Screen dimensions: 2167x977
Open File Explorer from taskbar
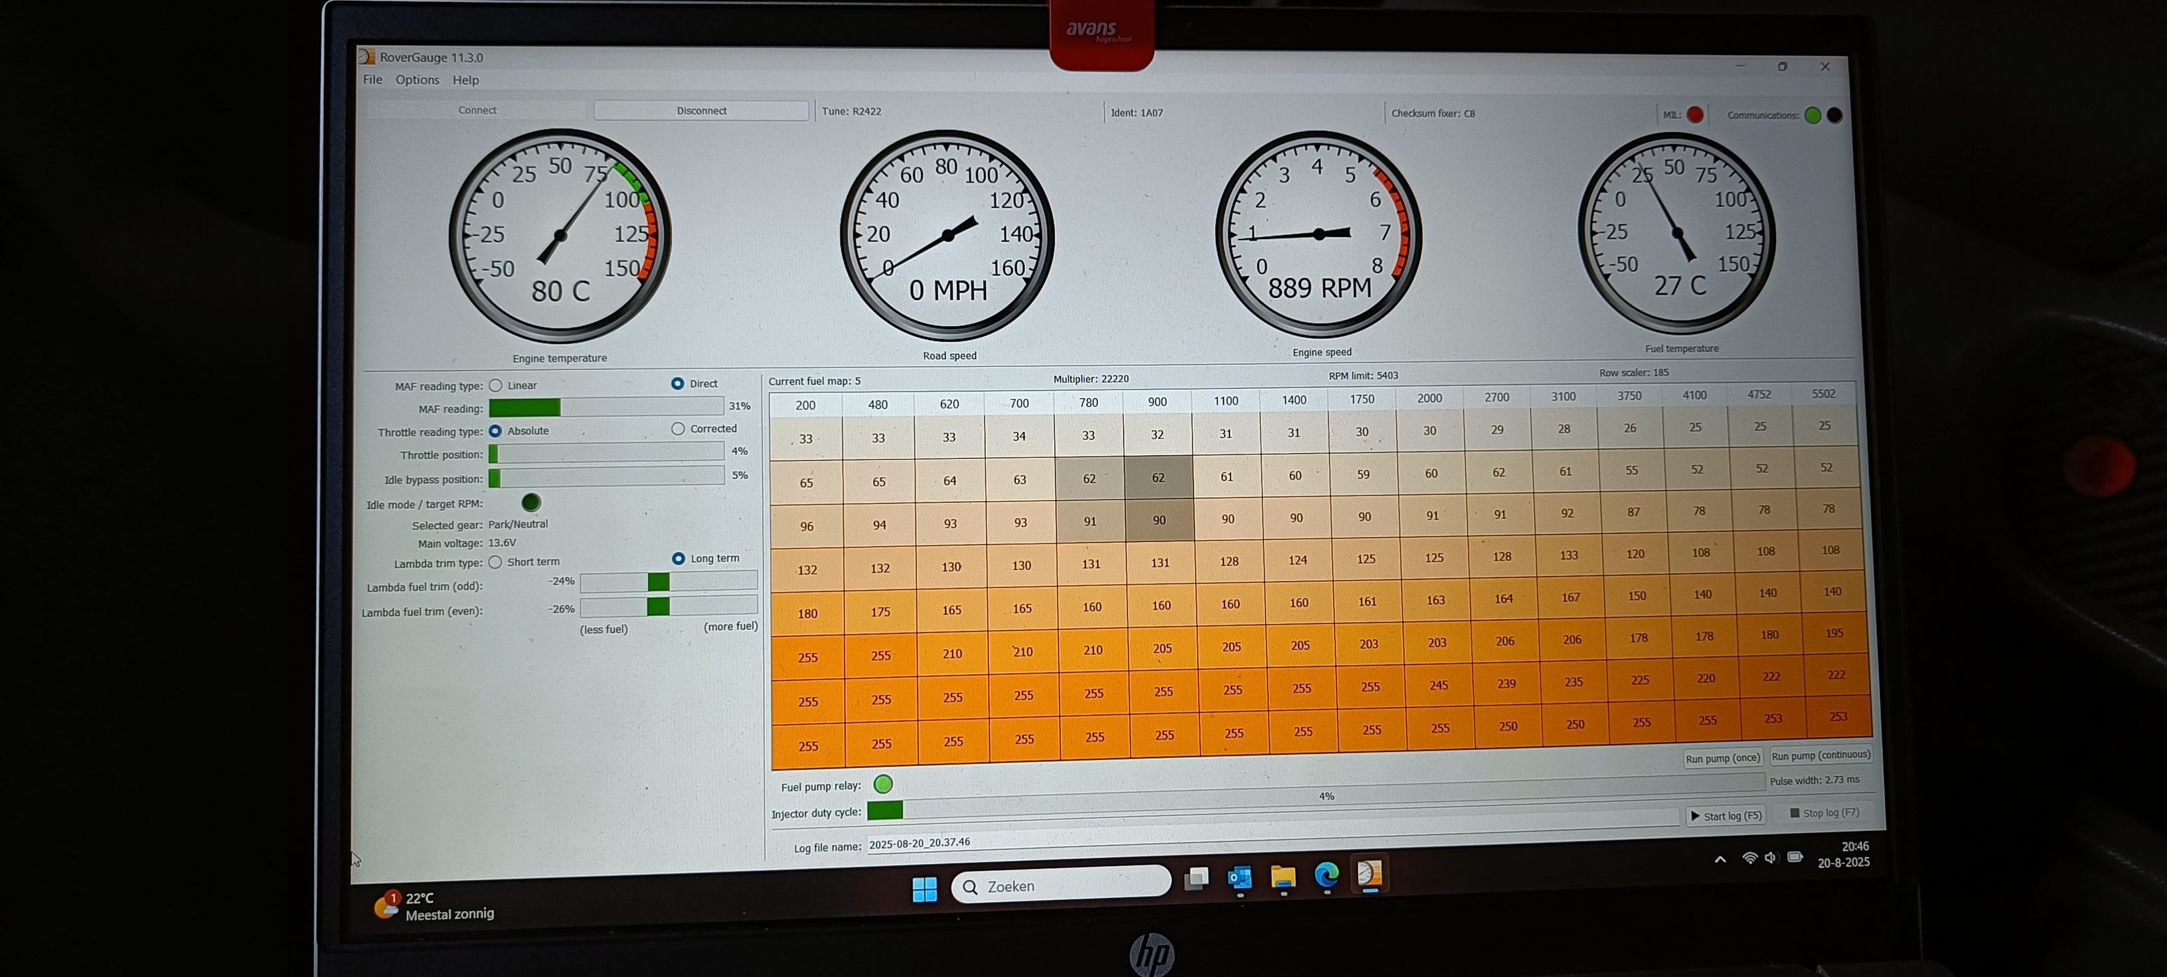click(x=1283, y=877)
